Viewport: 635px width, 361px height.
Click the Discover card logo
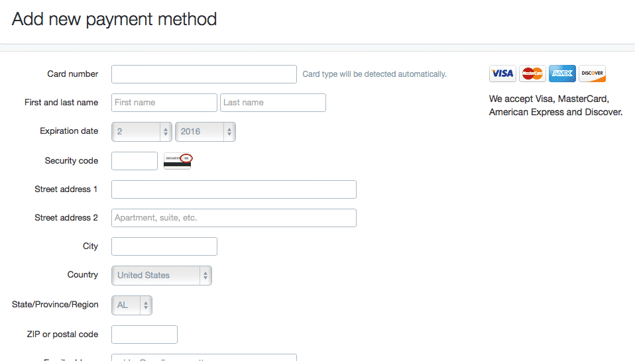tap(592, 74)
